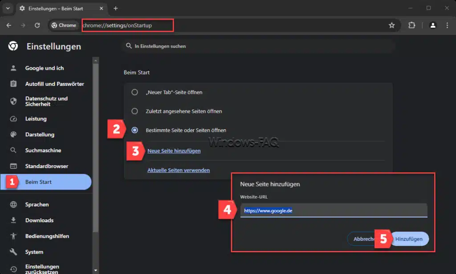
Task: Click the browser window icon beside Standardbrowser
Action: [x=13, y=166]
